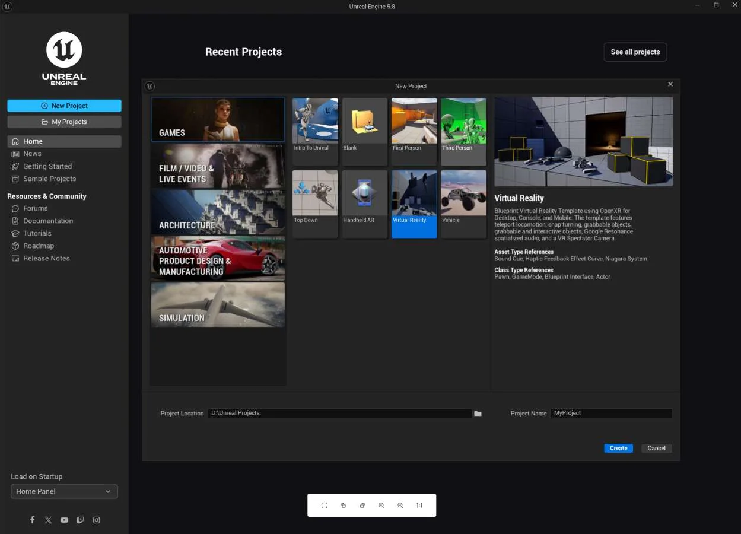Screen dimensions: 741x534
Task: Click the rotate left icon in bottom toolbar
Action: (x=344, y=506)
